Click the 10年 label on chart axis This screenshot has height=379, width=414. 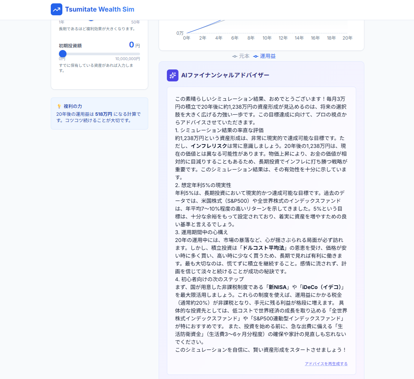click(x=267, y=38)
